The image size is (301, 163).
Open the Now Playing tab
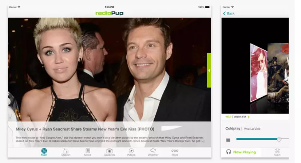click(241, 152)
